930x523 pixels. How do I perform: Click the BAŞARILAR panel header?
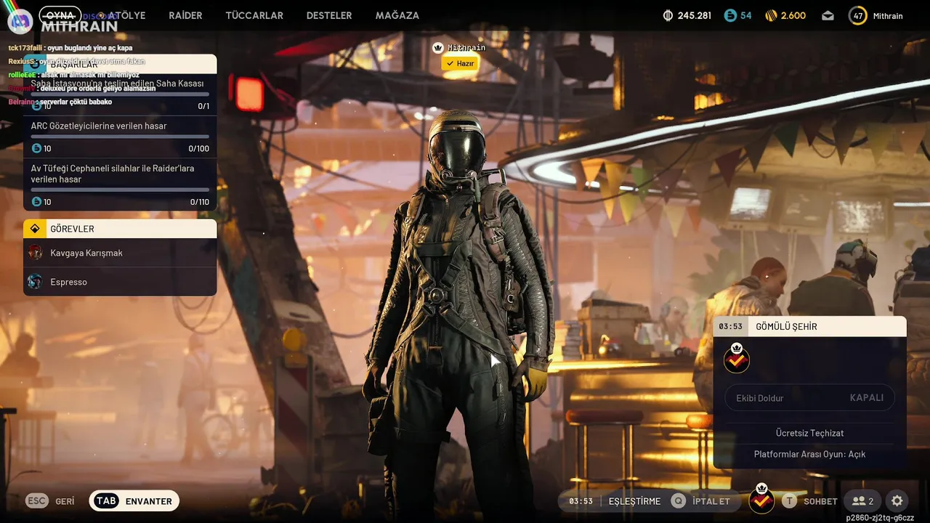(120, 64)
